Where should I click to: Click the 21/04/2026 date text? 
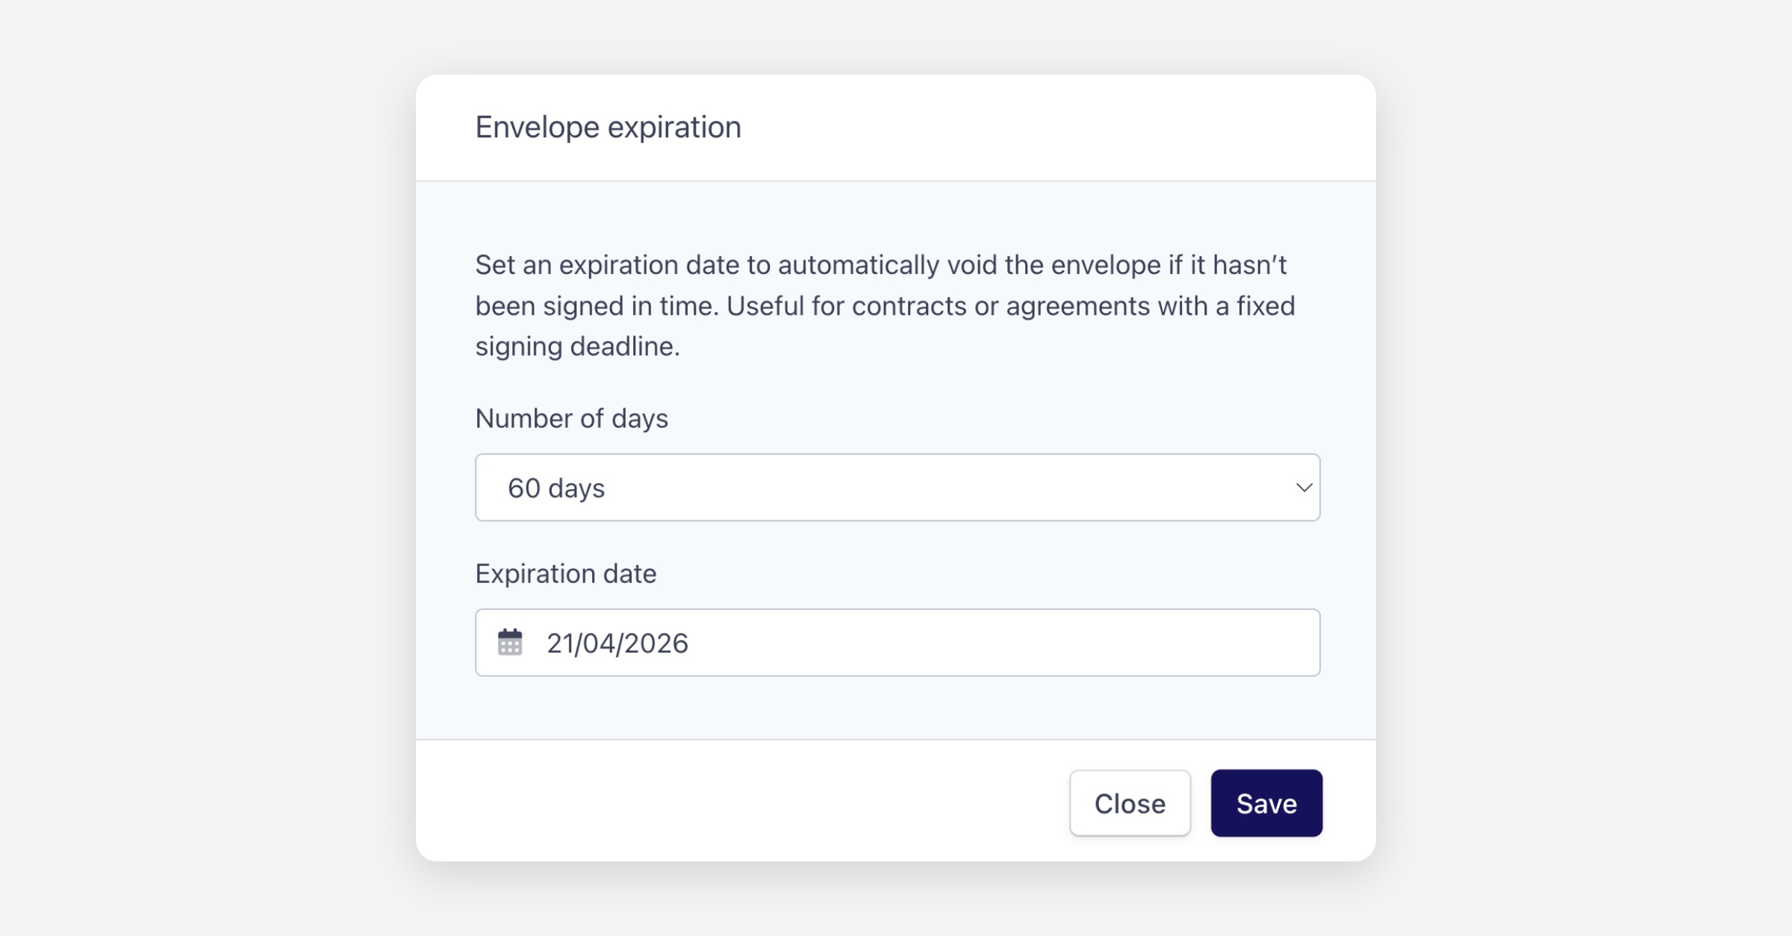tap(617, 643)
